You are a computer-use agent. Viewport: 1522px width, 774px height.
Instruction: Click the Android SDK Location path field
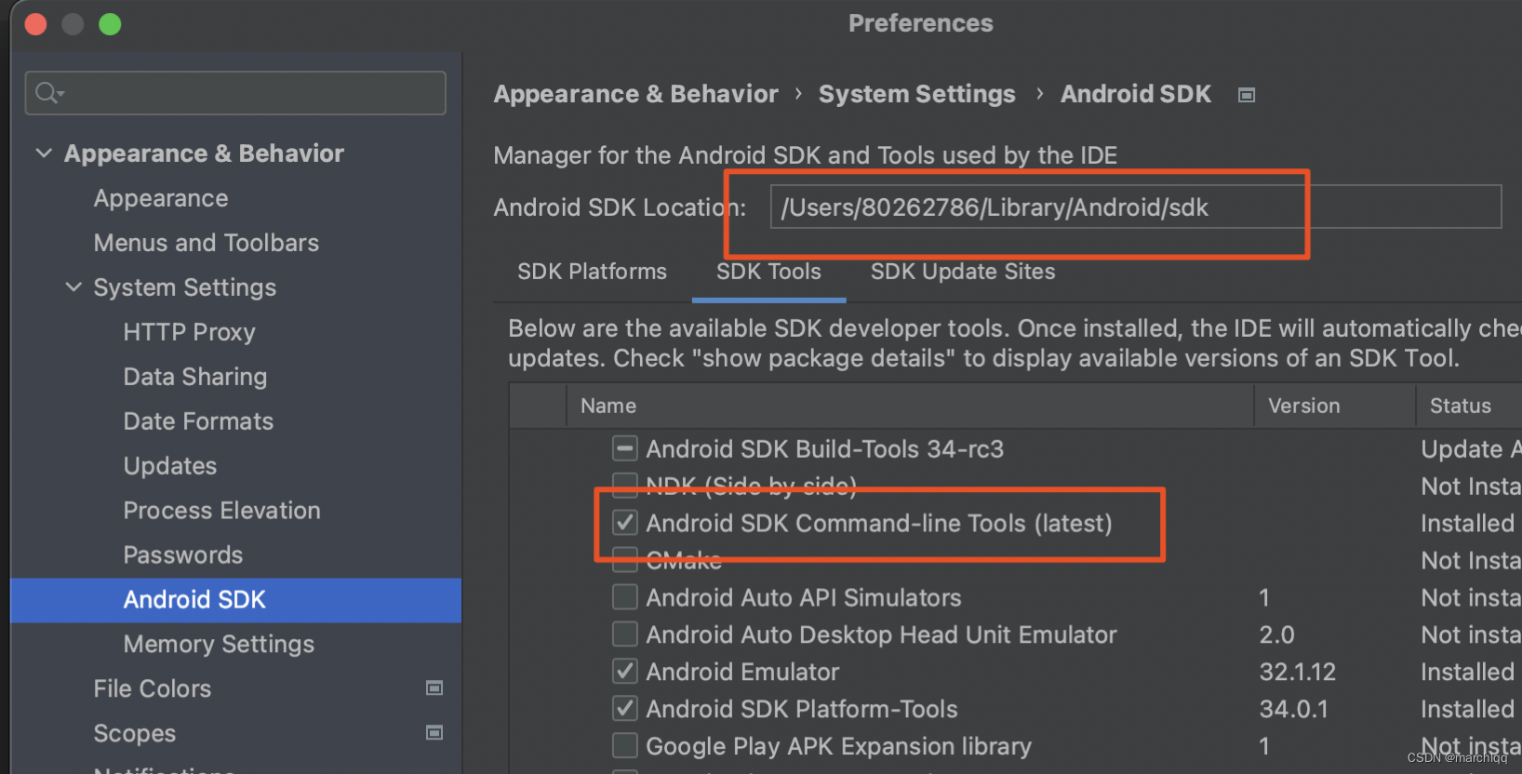tap(1136, 207)
